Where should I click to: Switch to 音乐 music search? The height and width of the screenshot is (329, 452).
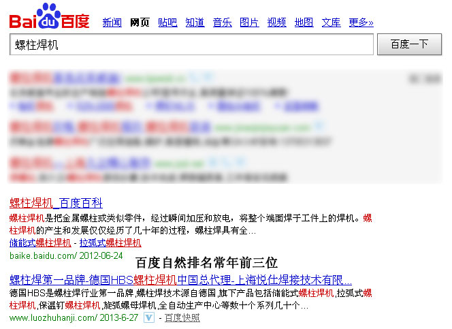click(222, 22)
